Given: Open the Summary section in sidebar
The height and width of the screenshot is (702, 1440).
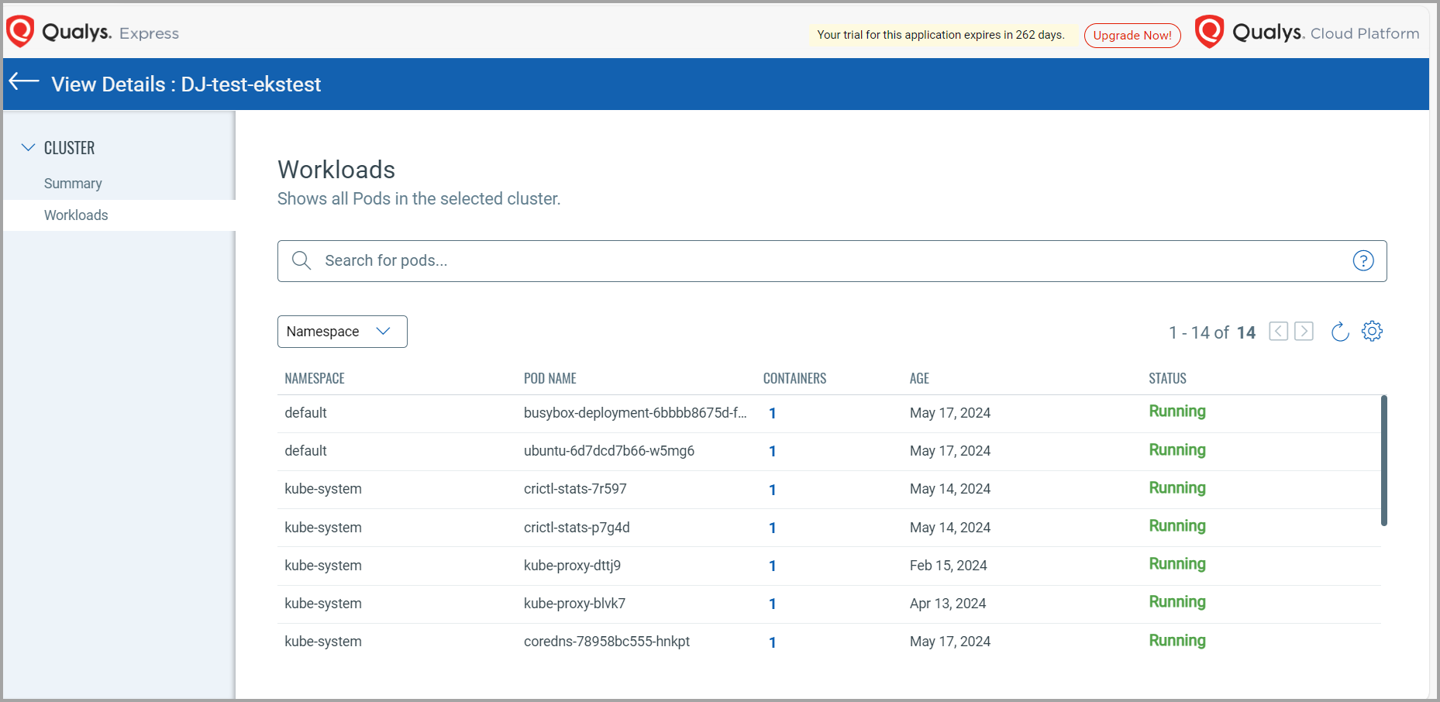Looking at the screenshot, I should point(73,184).
